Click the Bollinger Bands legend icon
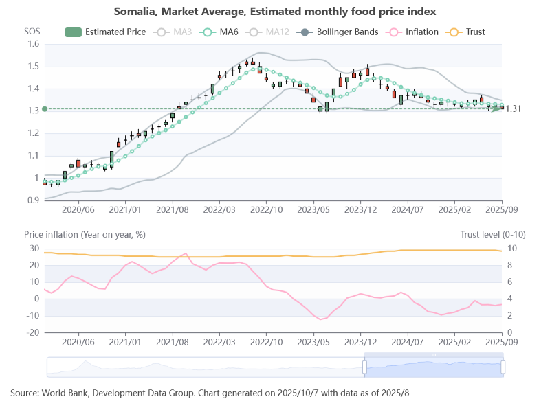 tap(305, 32)
